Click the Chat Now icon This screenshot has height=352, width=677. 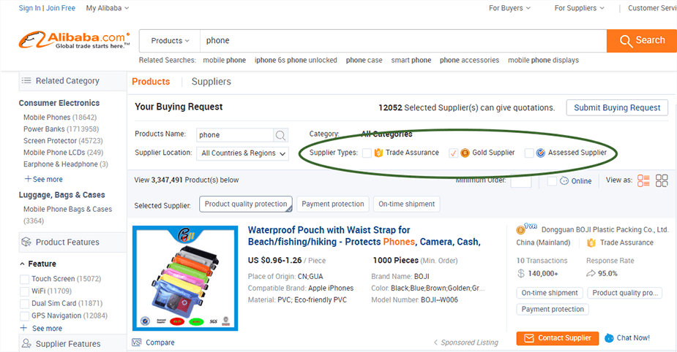click(609, 338)
